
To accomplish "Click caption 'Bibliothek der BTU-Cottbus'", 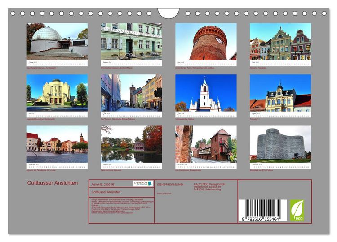I will [x=262, y=170].
